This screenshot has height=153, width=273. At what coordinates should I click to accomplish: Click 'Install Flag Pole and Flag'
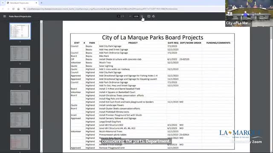pos(112,99)
